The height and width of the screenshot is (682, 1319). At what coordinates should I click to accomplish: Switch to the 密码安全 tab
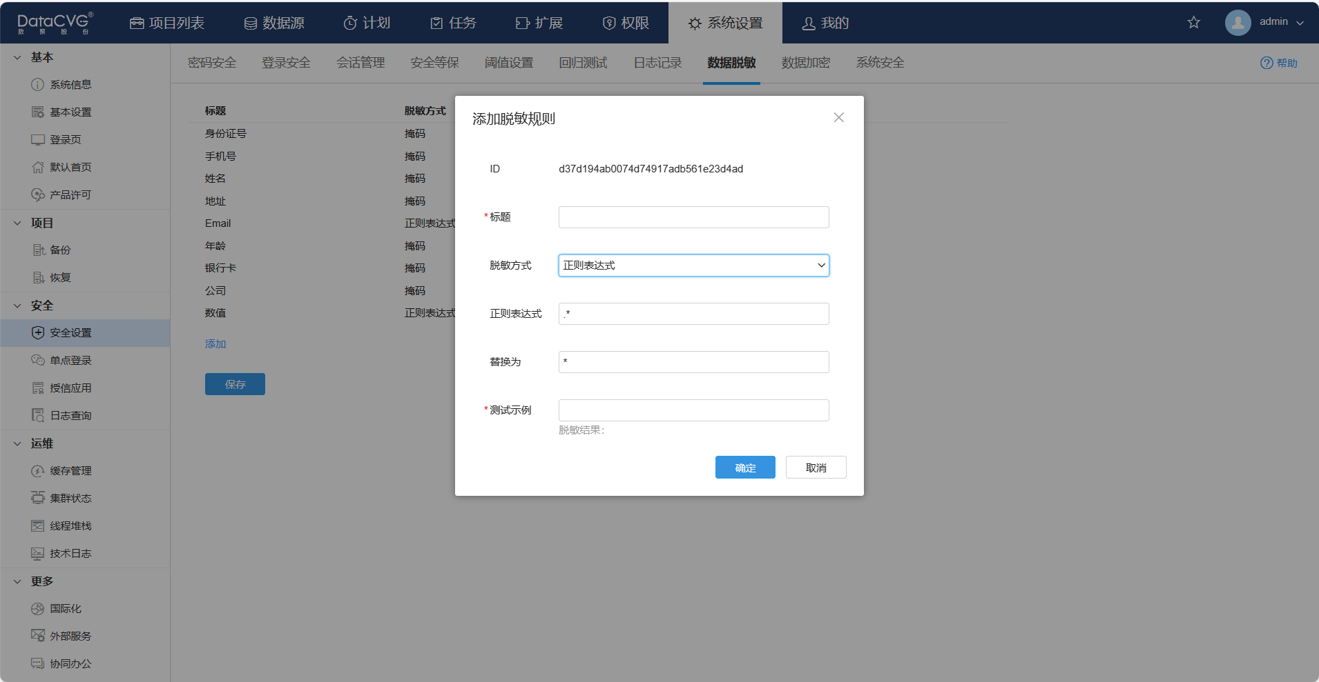212,63
